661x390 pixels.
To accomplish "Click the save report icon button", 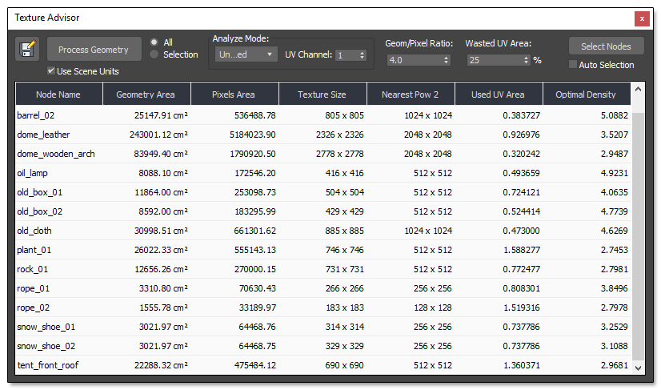I will tap(28, 50).
